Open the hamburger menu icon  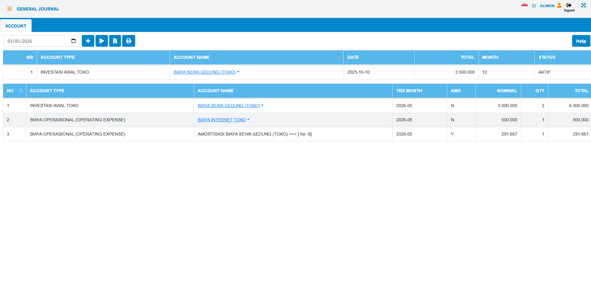[10, 9]
